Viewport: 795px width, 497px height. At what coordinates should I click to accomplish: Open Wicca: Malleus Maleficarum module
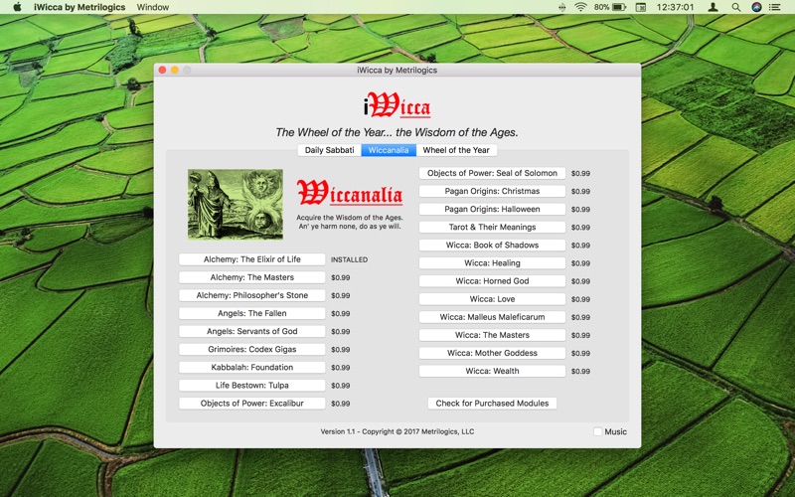[492, 317]
